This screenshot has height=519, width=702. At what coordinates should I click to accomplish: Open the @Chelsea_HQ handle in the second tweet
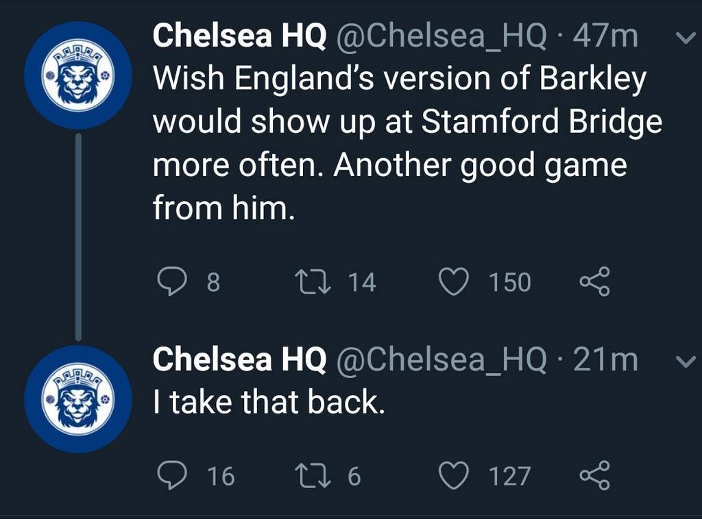click(x=441, y=360)
